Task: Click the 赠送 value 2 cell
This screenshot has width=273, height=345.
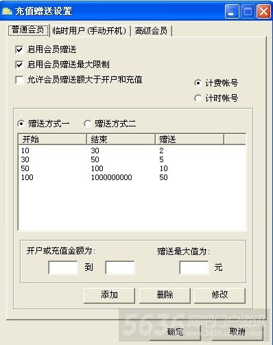Action: [161, 151]
